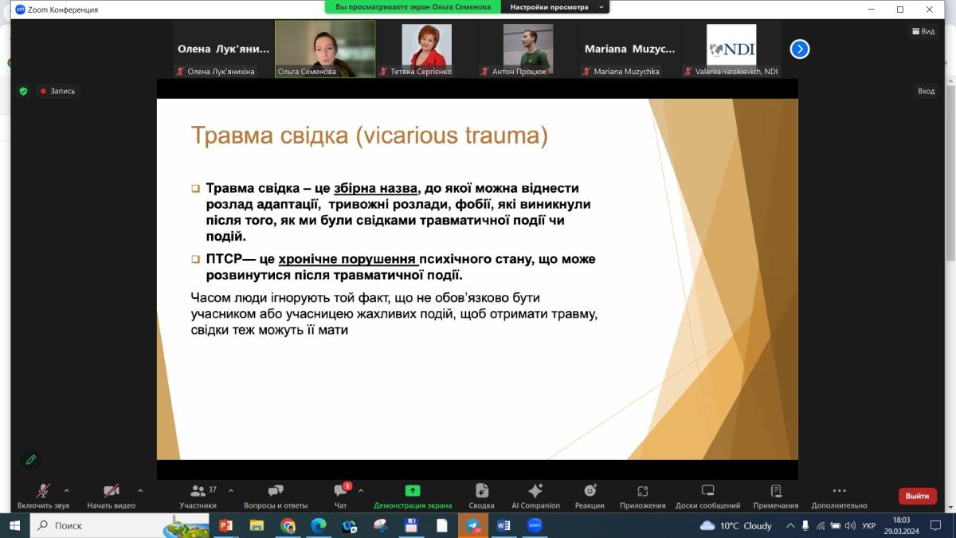The width and height of the screenshot is (956, 538).
Task: Open the system volume control
Action: [x=850, y=526]
